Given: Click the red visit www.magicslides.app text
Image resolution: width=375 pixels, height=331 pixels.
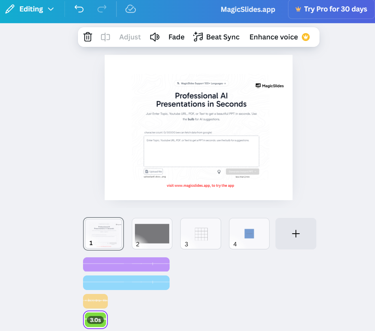Looking at the screenshot, I should pos(200,186).
